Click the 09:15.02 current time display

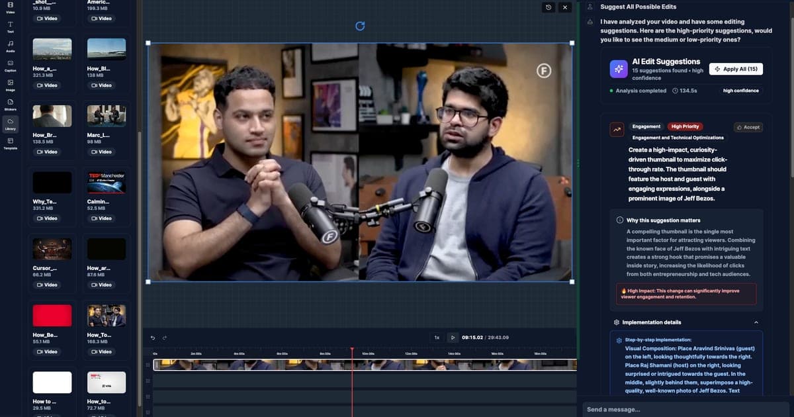pos(472,338)
